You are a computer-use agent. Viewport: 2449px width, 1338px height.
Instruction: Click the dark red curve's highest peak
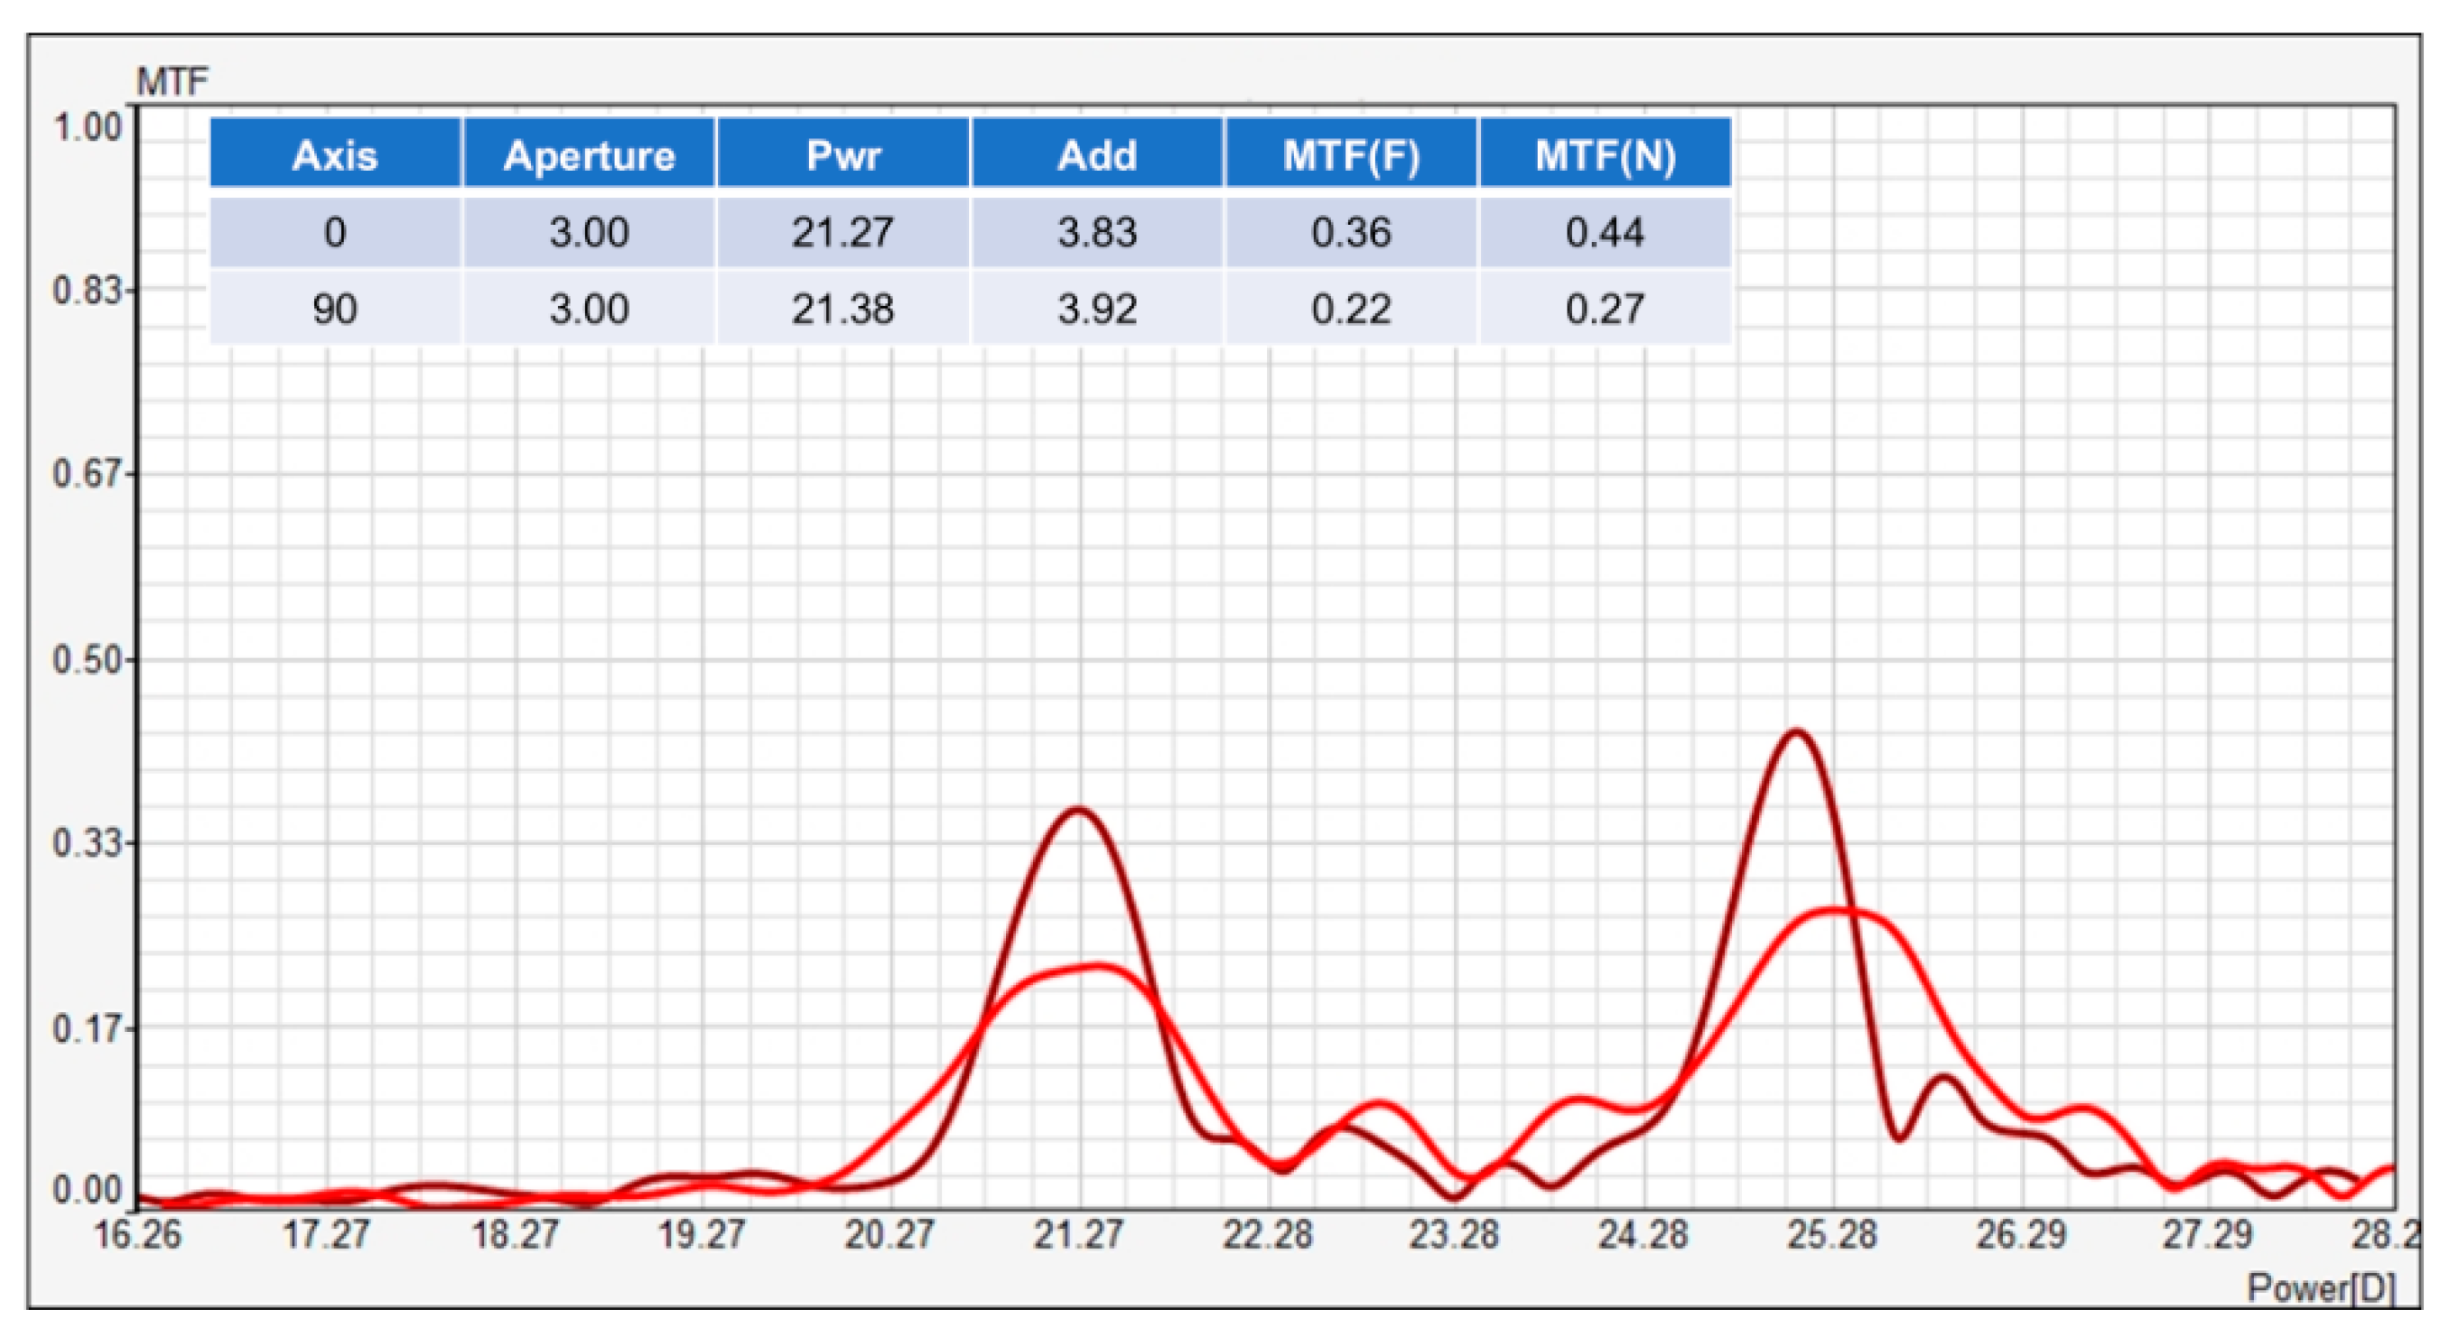tap(1796, 733)
